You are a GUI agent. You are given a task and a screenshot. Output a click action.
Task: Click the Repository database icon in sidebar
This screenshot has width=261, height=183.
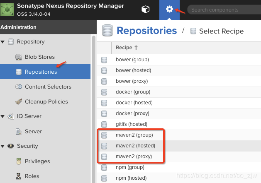coord(11,42)
